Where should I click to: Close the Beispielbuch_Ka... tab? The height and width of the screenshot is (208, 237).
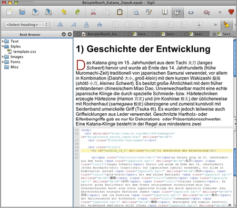pyautogui.click(x=78, y=34)
